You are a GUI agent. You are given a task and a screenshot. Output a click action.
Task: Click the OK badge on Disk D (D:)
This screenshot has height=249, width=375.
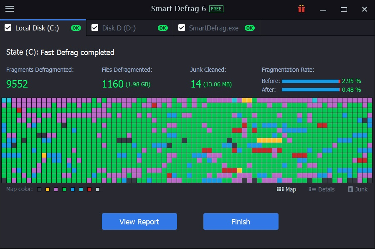(163, 28)
